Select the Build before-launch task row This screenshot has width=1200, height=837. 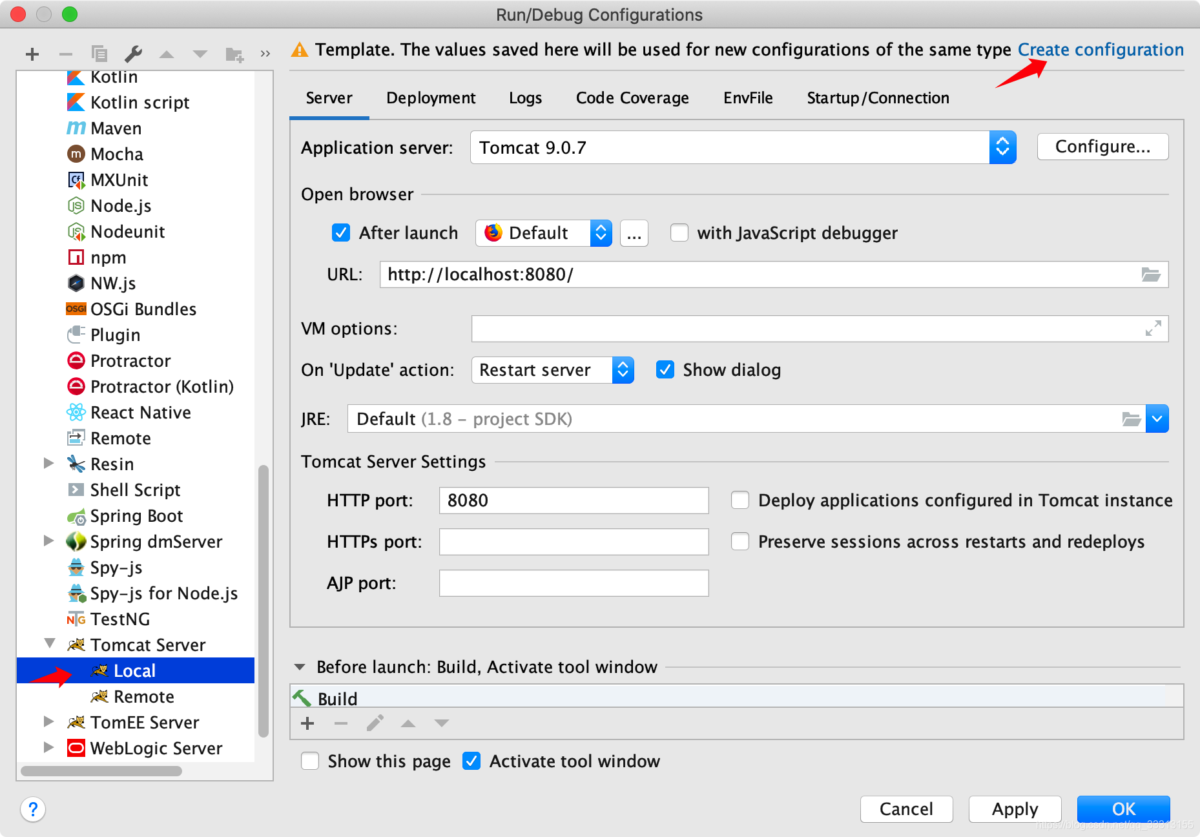pyautogui.click(x=736, y=697)
